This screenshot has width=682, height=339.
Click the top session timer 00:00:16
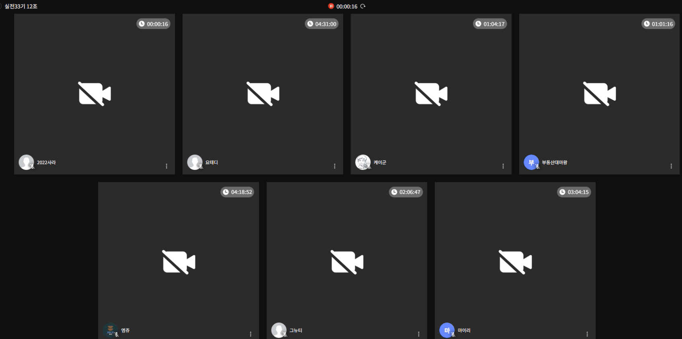point(347,6)
